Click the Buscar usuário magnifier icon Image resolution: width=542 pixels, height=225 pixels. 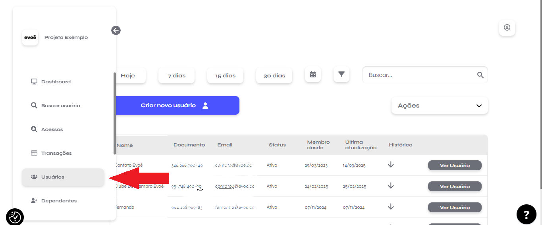[34, 106]
